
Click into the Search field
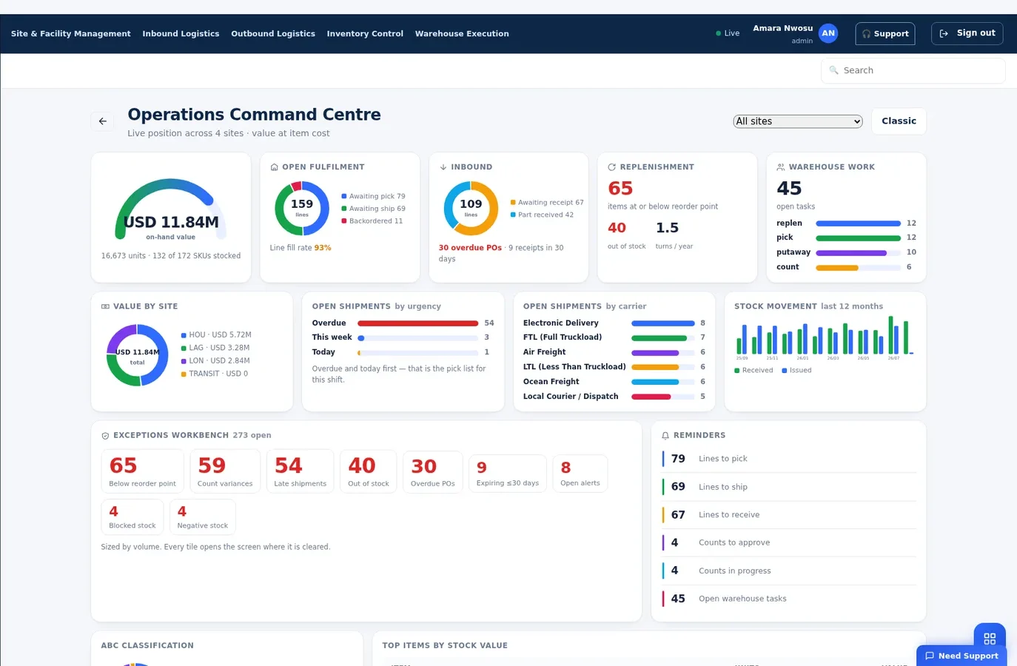pos(913,70)
